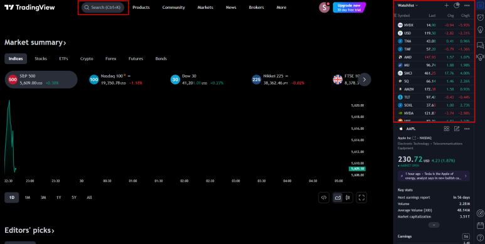Switch chart to candlestick style
The image size is (485, 244).
[348, 198]
